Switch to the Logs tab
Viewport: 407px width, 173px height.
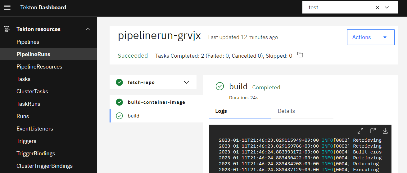pyautogui.click(x=240, y=111)
